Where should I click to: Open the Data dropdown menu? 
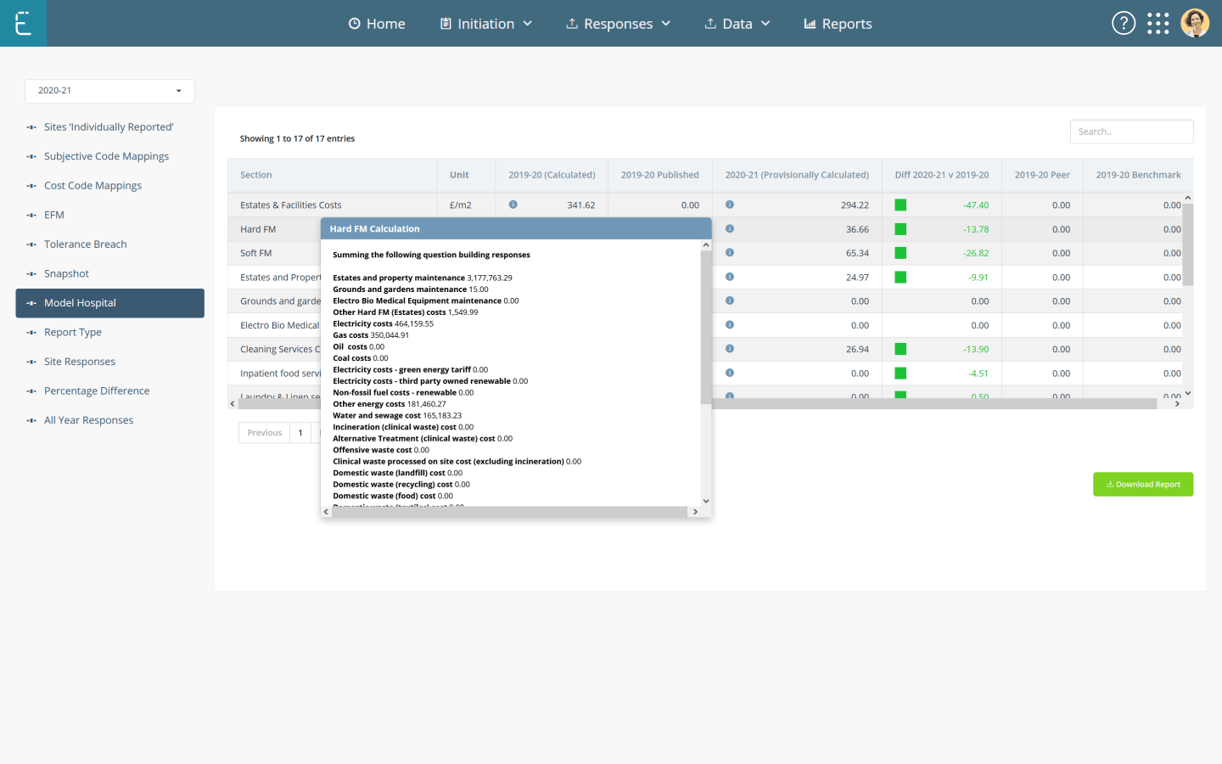[737, 24]
